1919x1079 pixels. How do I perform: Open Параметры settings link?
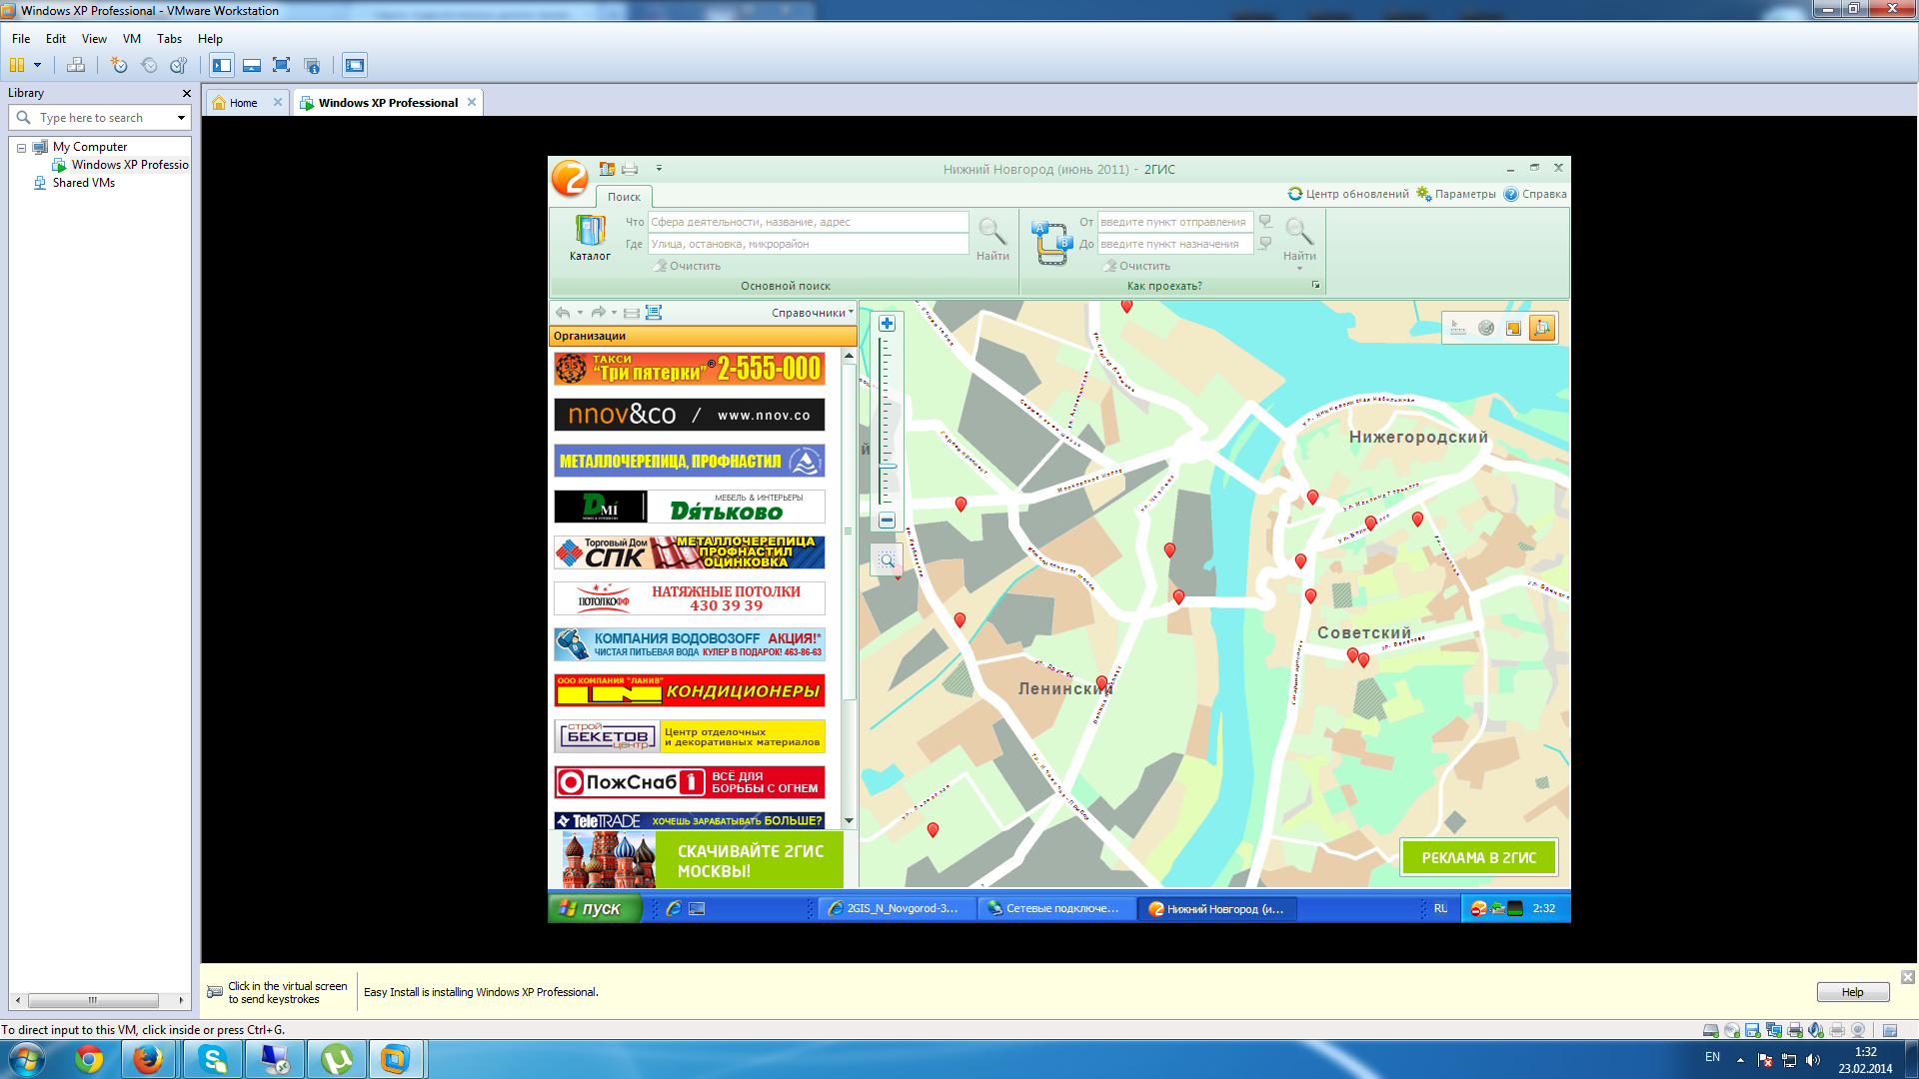(x=1456, y=194)
